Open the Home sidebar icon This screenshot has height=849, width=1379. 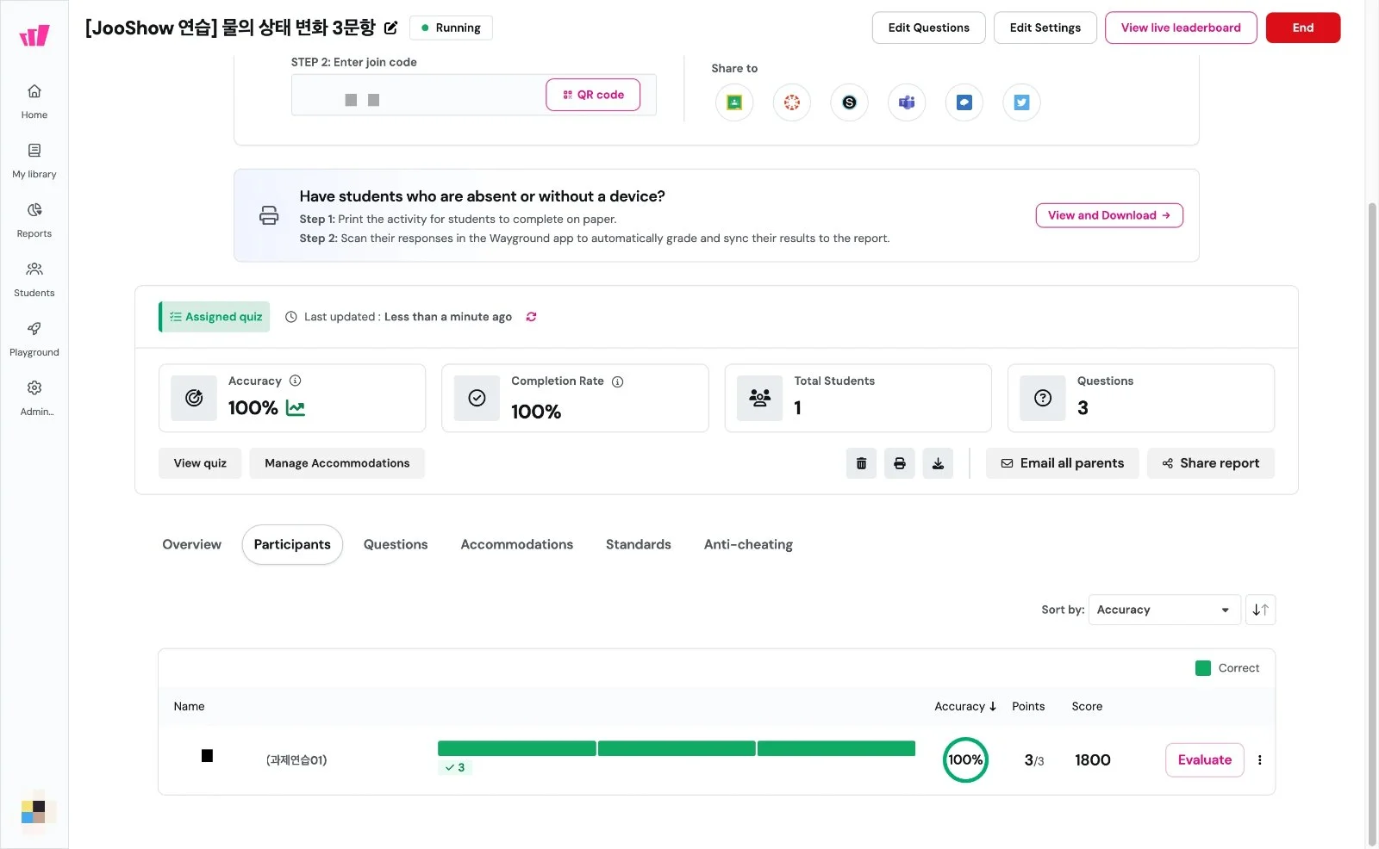(x=34, y=101)
